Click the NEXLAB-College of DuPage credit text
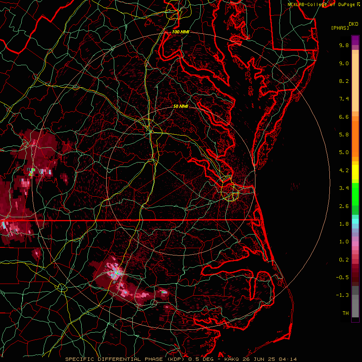The height and width of the screenshot is (362, 362). point(321,4)
